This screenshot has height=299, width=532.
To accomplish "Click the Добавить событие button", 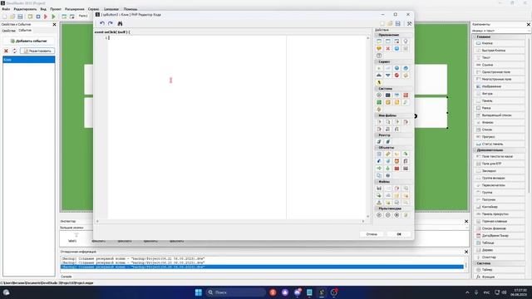I will pyautogui.click(x=29, y=41).
